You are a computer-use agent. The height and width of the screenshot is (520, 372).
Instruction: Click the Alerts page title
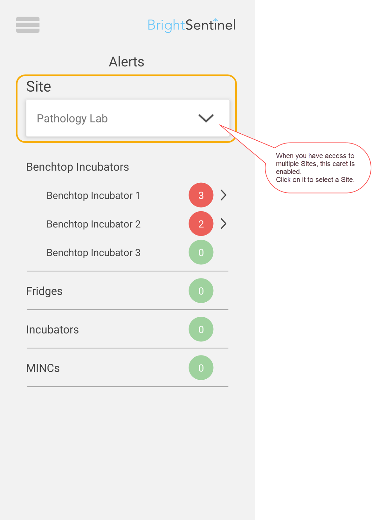pos(127,62)
